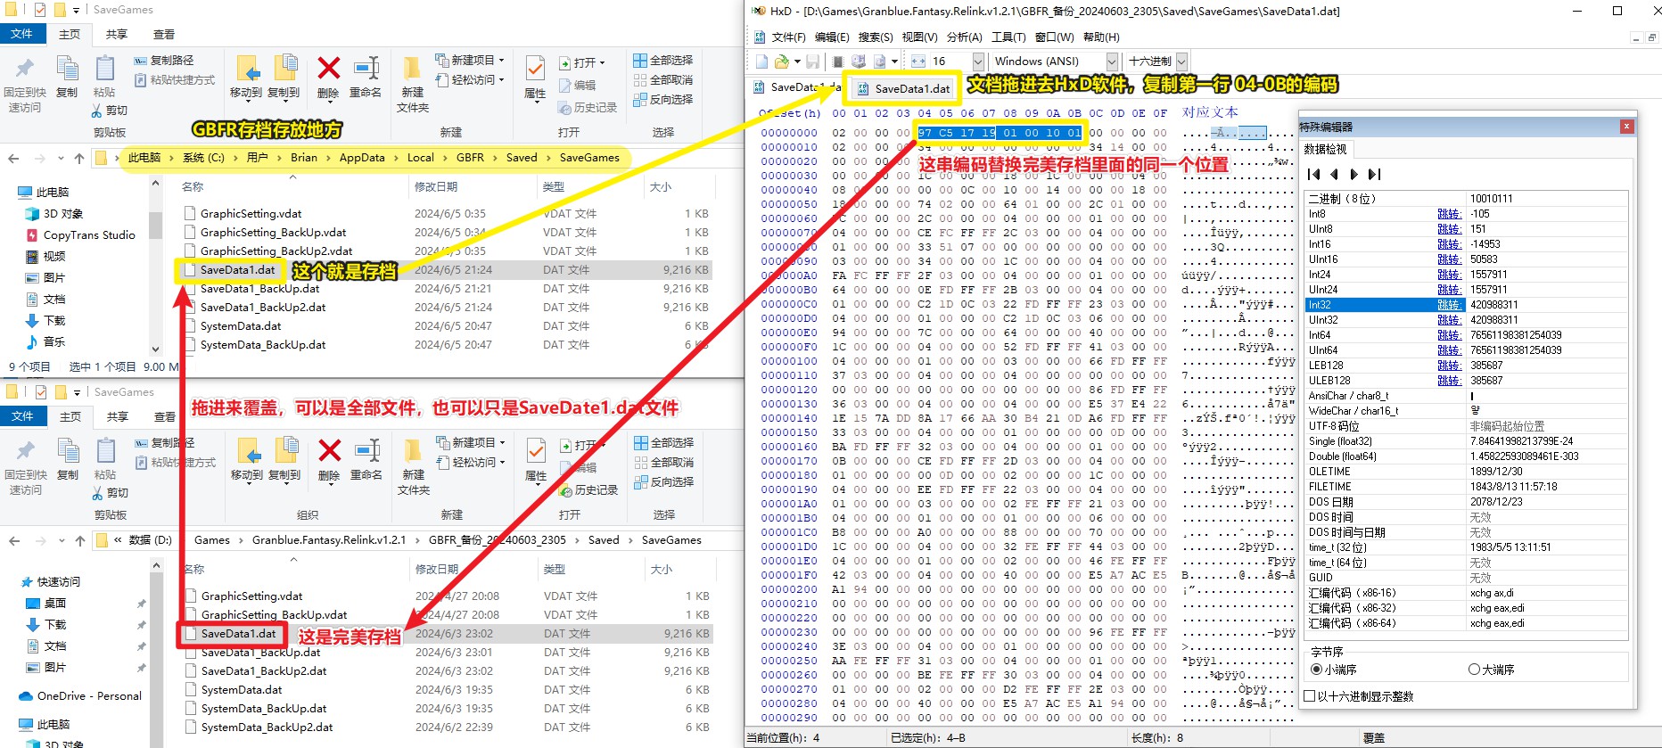This screenshot has height=748, width=1662.
Task: Enable show integers in hexadecimal checkbox
Action: [1310, 696]
